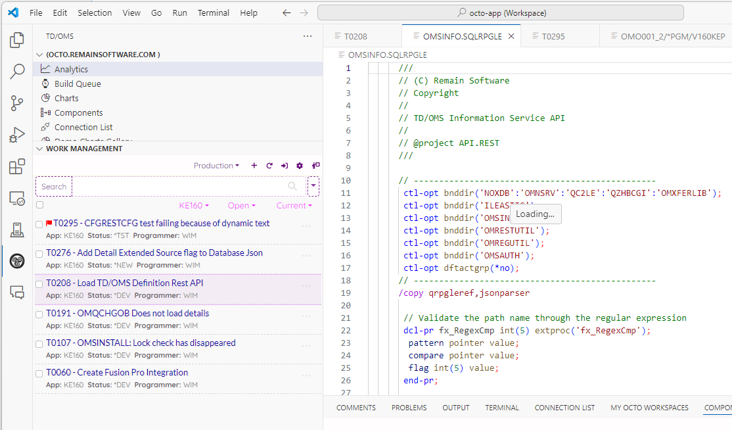Click the TD/OMS activity bar icon
The height and width of the screenshot is (430, 732).
coord(16,262)
